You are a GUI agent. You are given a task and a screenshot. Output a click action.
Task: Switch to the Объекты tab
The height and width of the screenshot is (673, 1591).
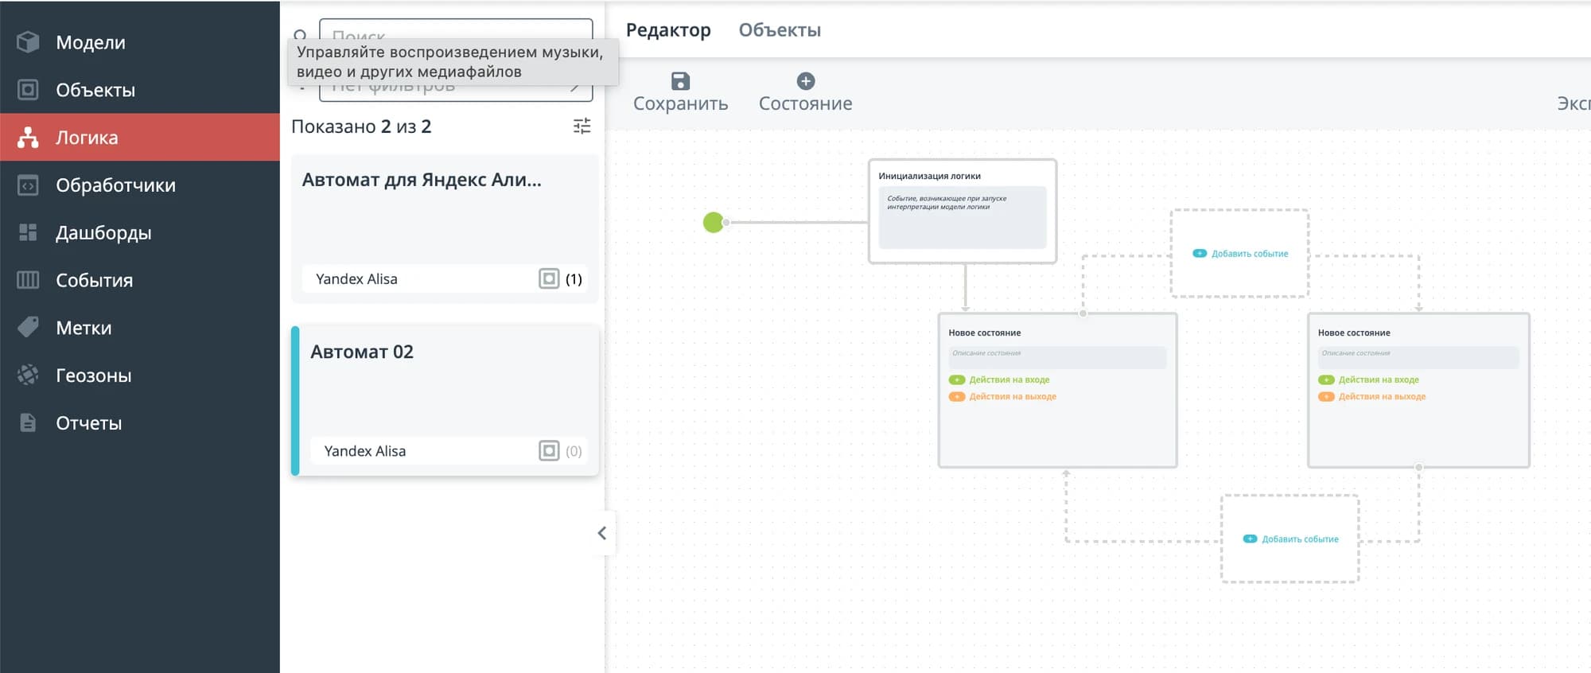click(780, 30)
